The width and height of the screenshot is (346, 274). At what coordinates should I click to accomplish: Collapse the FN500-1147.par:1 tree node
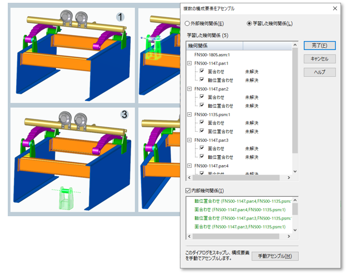click(x=189, y=63)
